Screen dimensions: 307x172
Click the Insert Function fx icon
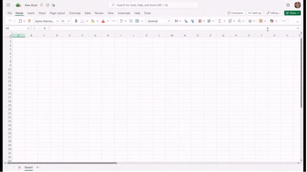point(45,28)
